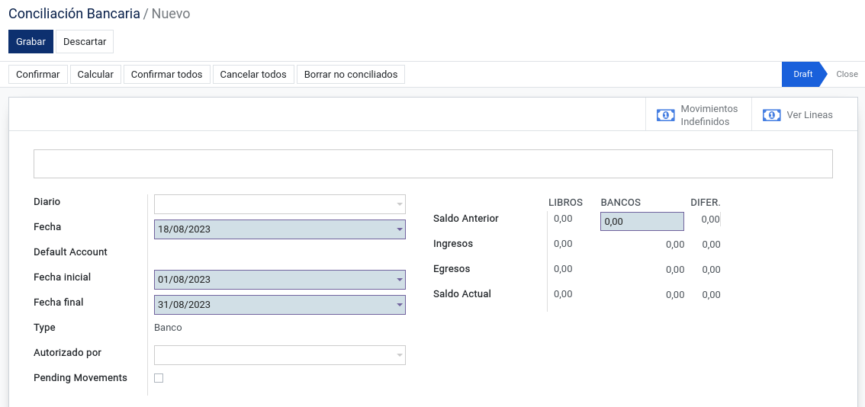Open the Fecha date picker arrow
This screenshot has width=865, height=407.
[400, 229]
